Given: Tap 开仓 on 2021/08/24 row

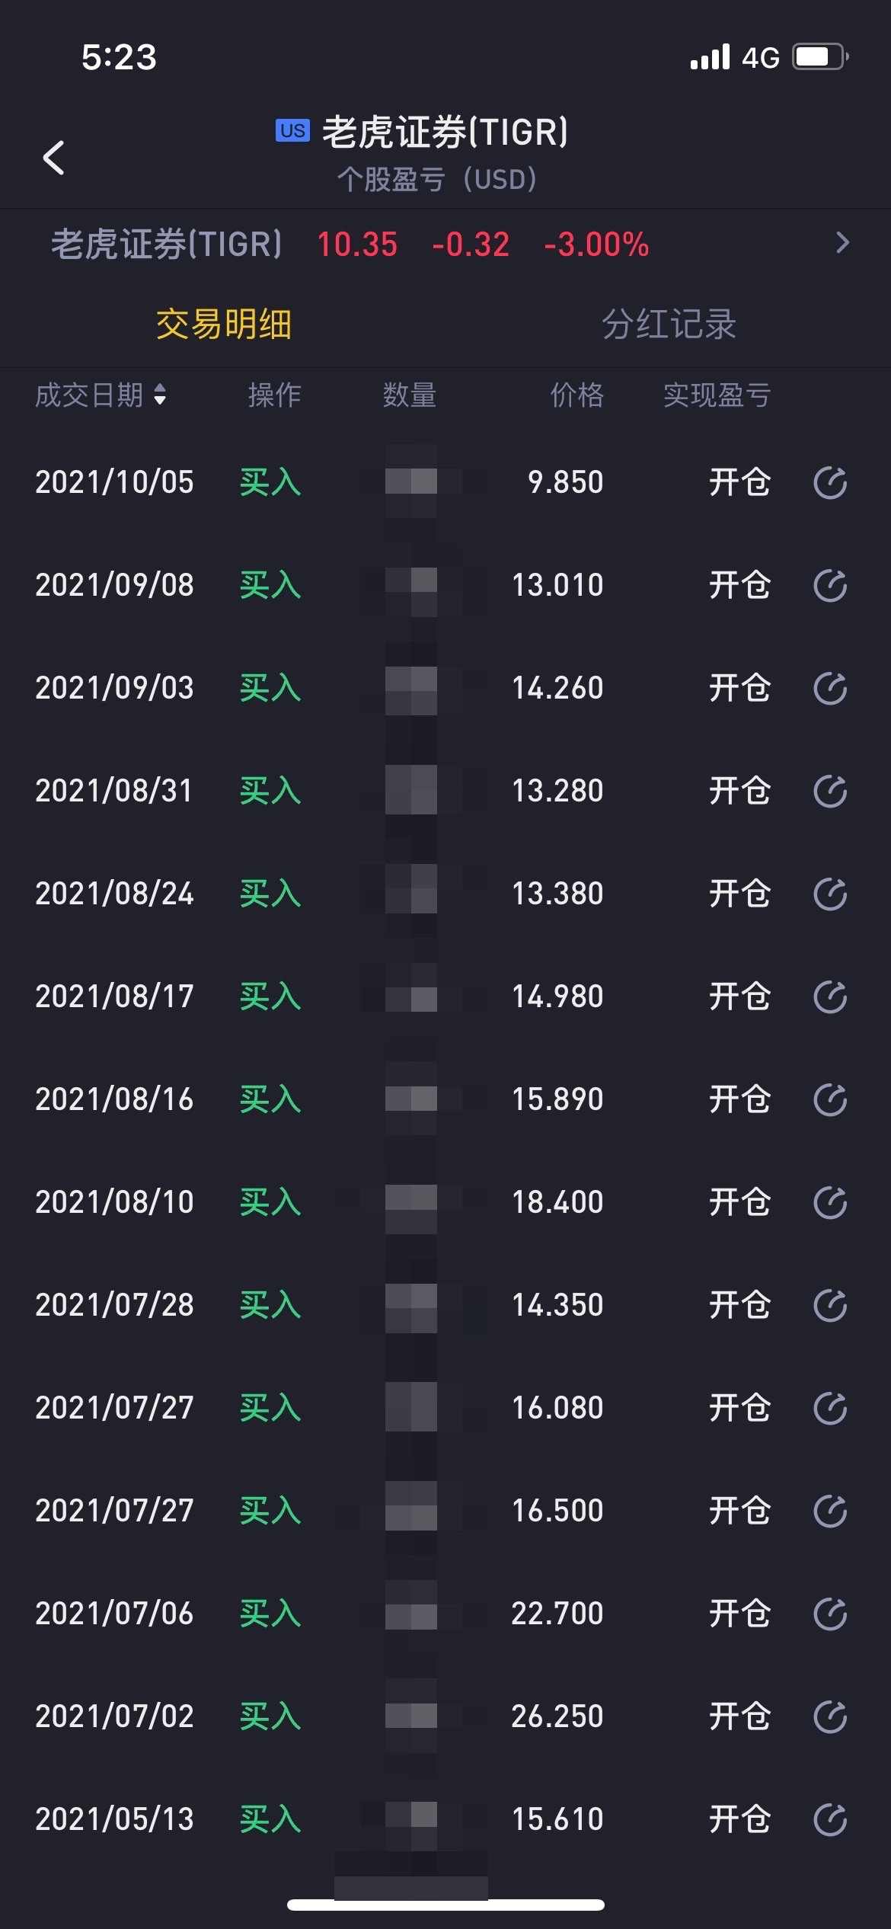Looking at the screenshot, I should coord(739,894).
